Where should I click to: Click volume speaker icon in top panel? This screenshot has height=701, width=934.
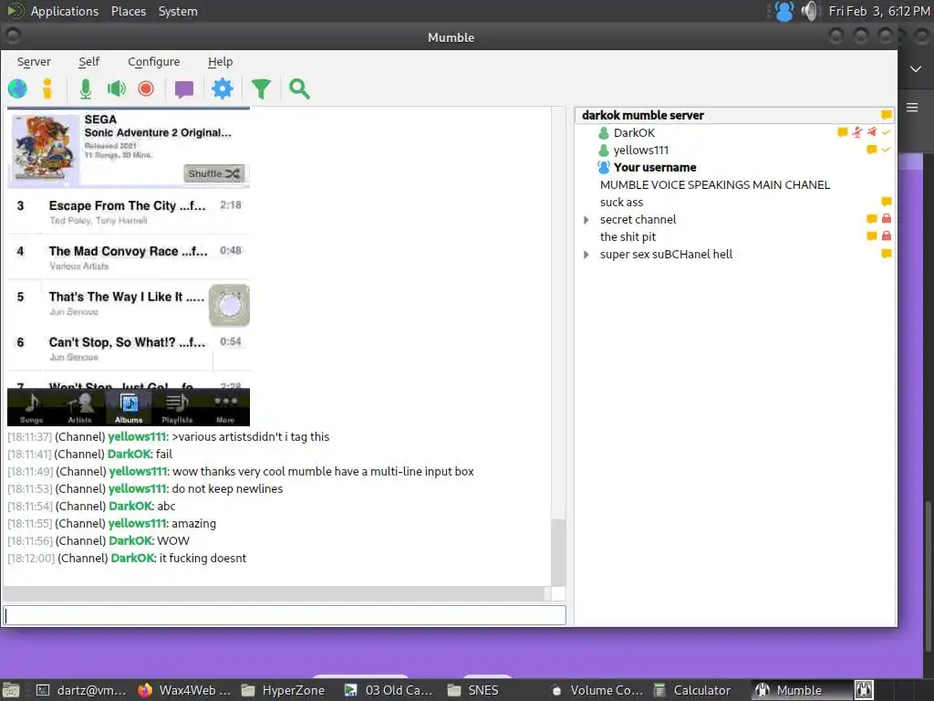810,11
